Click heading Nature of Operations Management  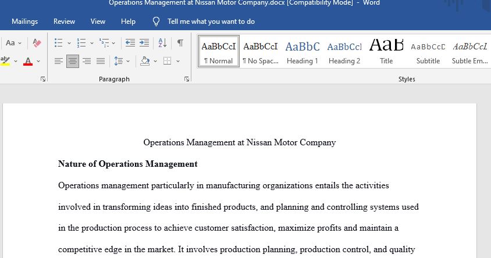click(x=128, y=164)
